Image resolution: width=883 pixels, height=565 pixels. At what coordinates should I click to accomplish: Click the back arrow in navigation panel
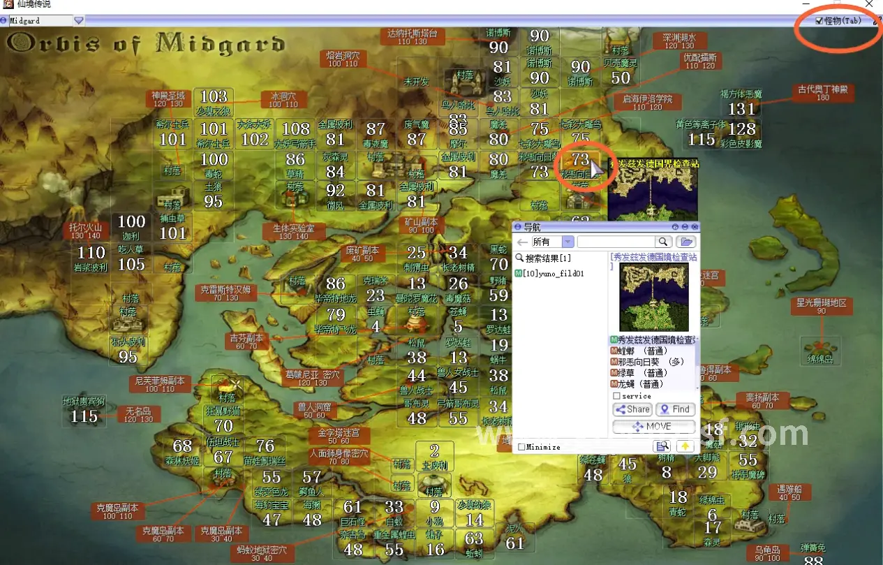point(522,242)
